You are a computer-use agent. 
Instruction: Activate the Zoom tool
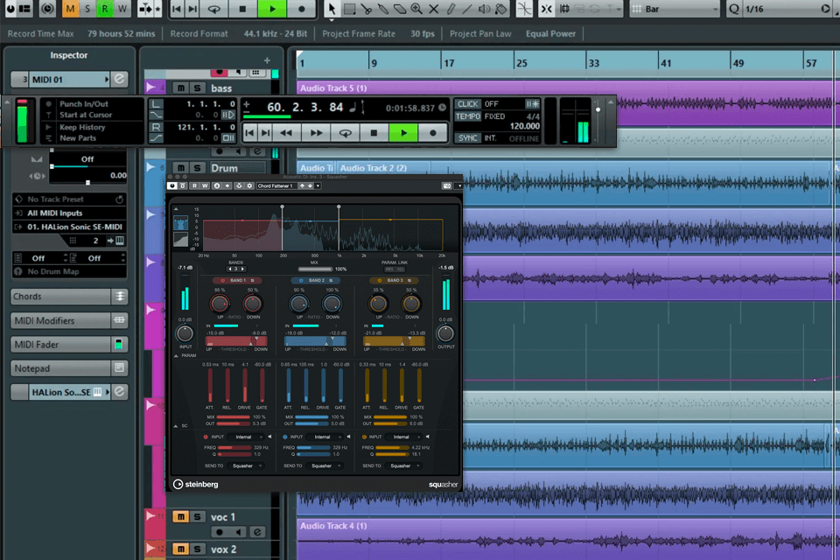tap(416, 10)
